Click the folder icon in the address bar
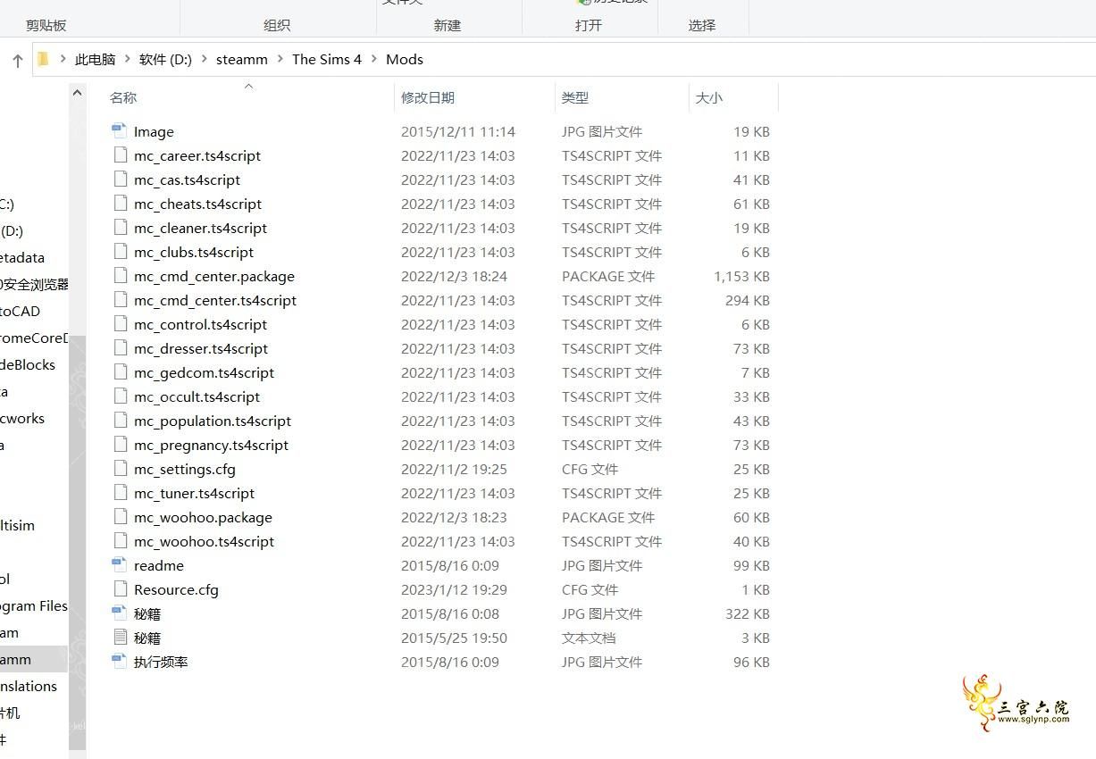This screenshot has height=759, width=1096. click(42, 59)
